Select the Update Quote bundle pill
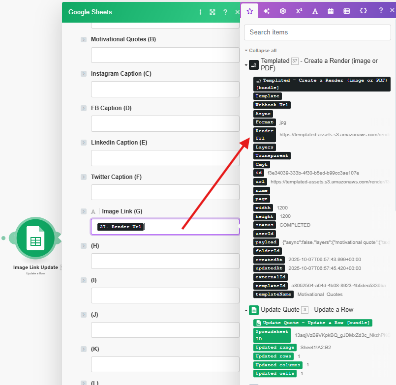 point(313,323)
